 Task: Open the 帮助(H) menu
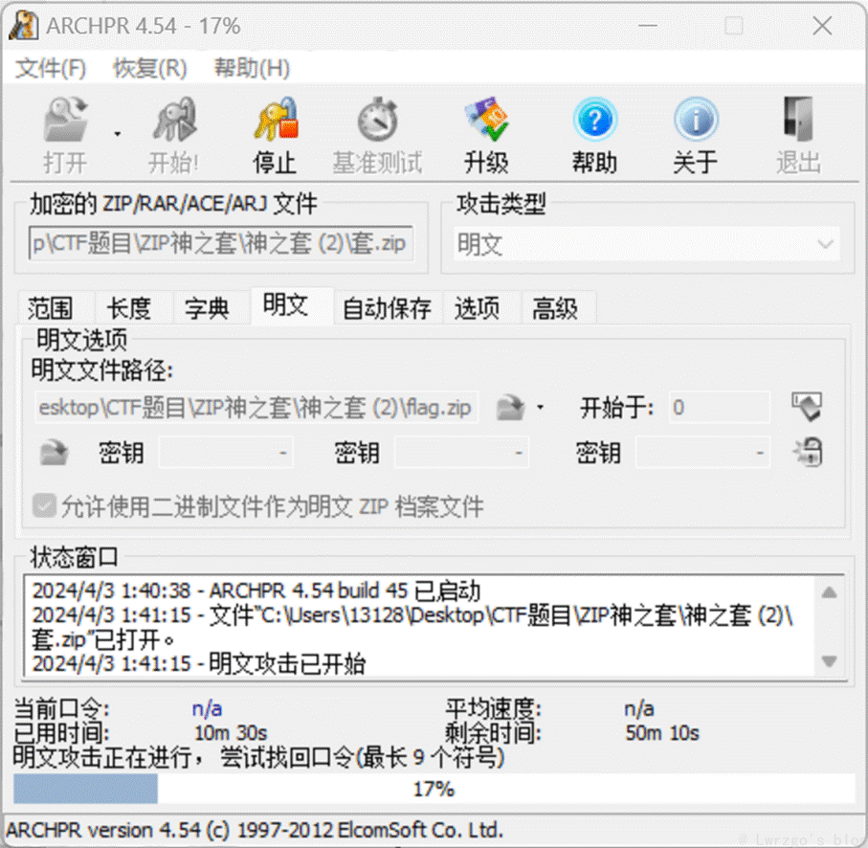tap(252, 69)
